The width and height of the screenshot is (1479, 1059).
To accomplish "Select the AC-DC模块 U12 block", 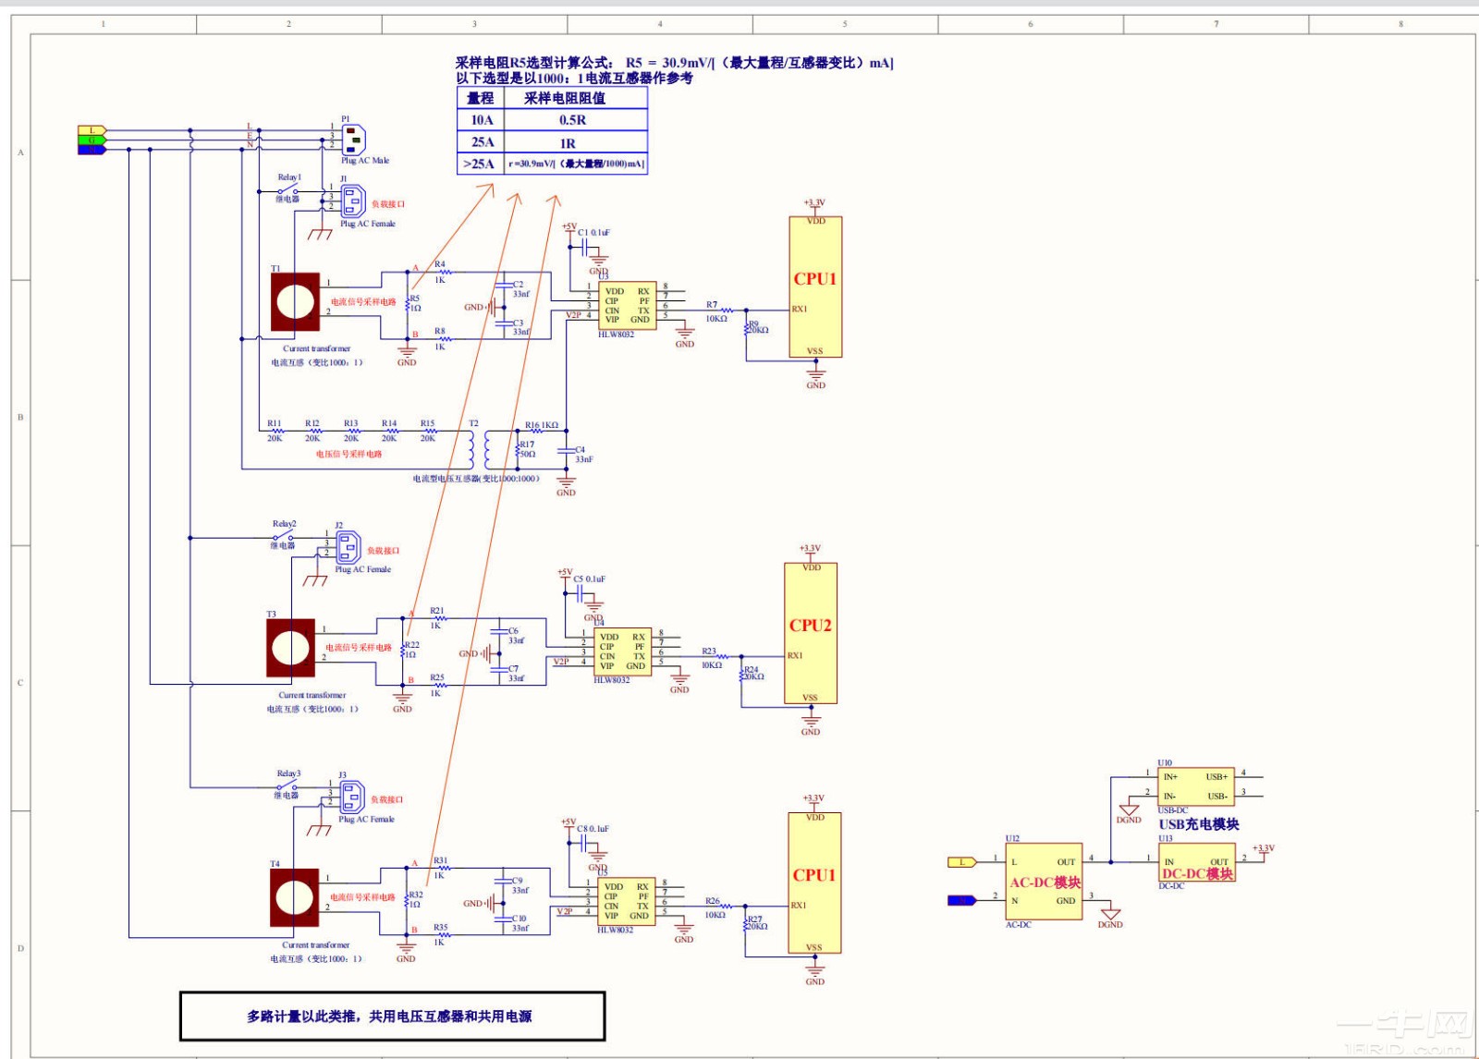I will click(x=1044, y=882).
